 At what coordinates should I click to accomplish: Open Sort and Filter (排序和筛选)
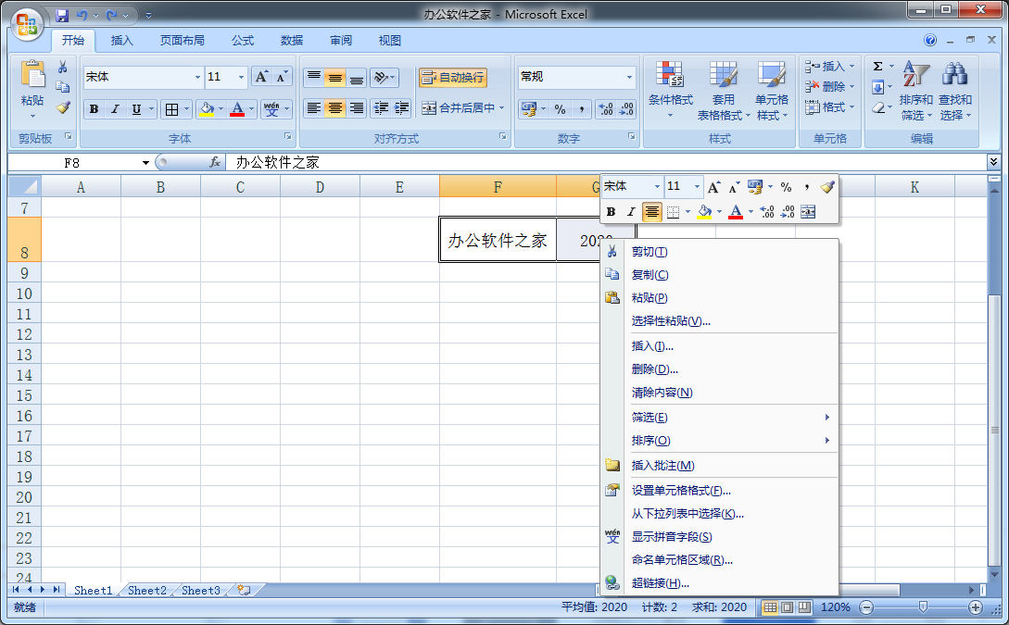(915, 90)
